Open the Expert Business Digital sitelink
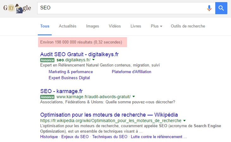Viewport: 231px width, 142px height. [x=69, y=78]
